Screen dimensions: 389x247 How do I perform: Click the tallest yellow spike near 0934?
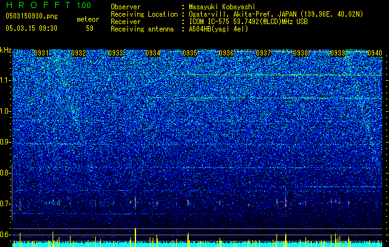pos(135,237)
